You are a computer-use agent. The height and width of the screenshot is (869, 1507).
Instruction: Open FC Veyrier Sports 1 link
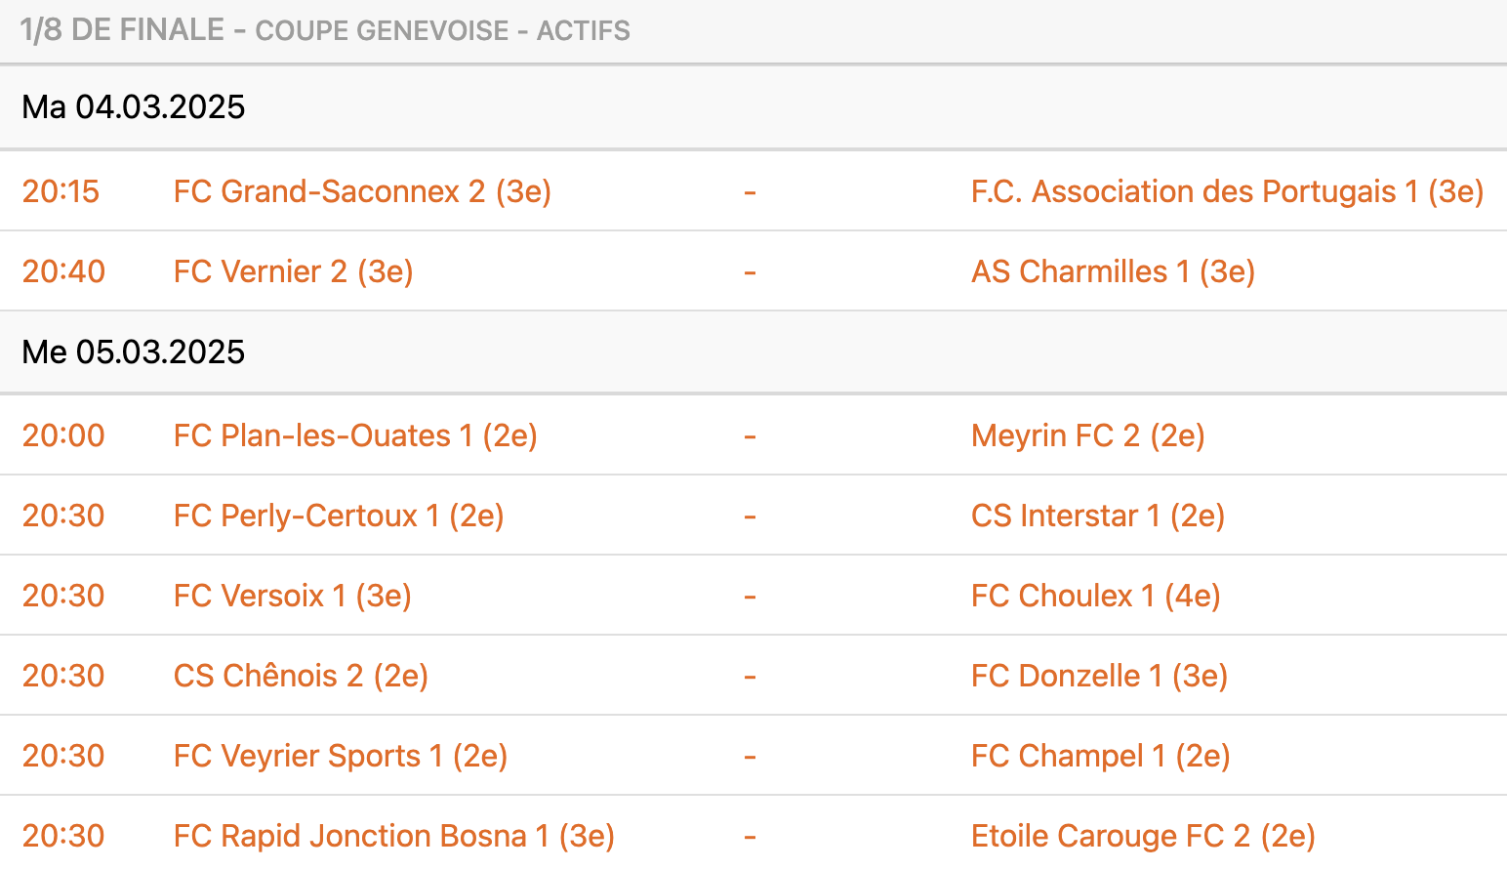[340, 756]
